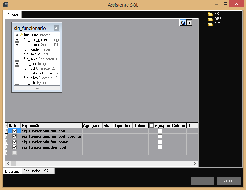Close the sig_funcionario table box
Screen dimensions: 246x190
click(56, 28)
